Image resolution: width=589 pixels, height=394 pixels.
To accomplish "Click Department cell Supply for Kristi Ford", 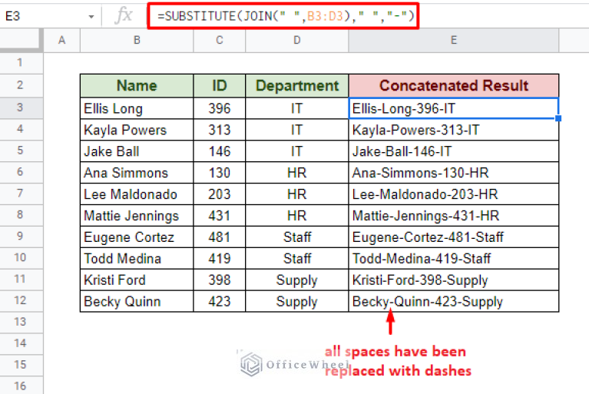I will click(296, 280).
